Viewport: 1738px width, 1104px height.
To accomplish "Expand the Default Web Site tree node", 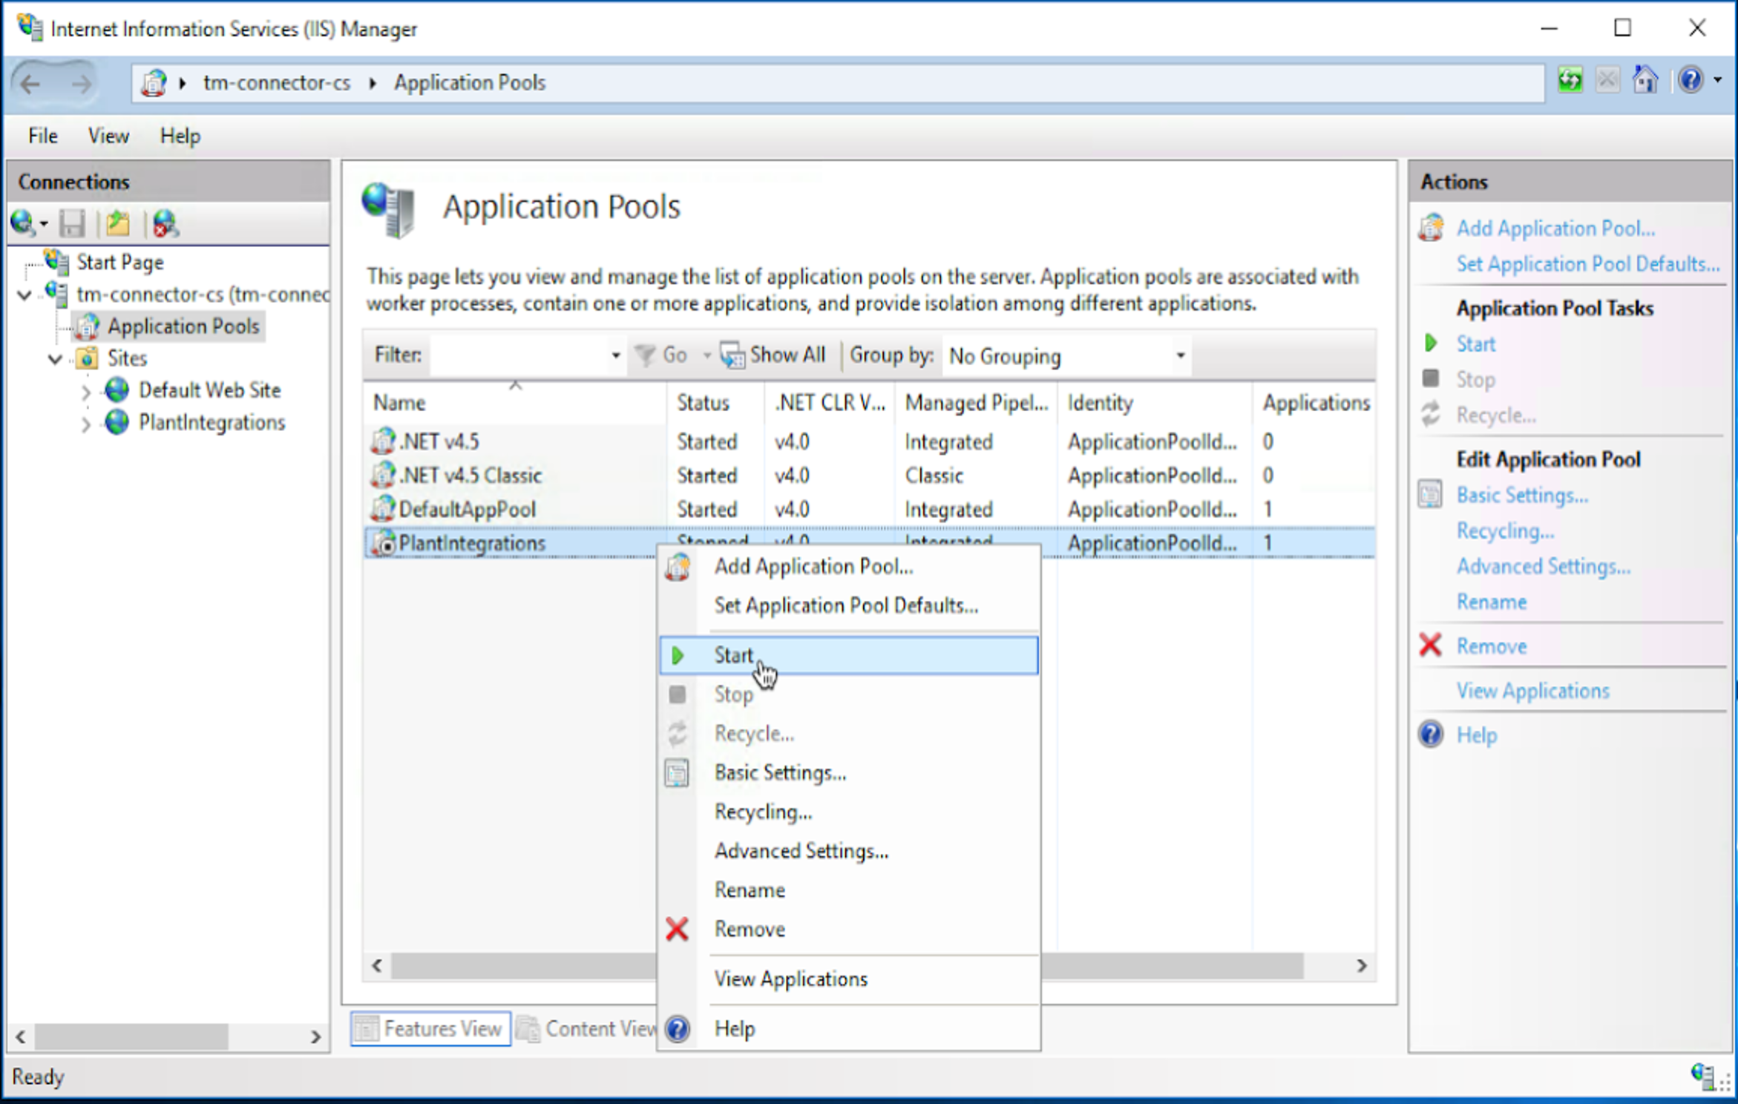I will pyautogui.click(x=85, y=391).
